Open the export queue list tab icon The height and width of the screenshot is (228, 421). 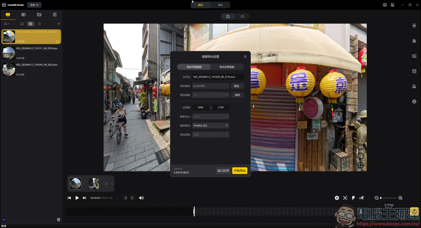55,15
